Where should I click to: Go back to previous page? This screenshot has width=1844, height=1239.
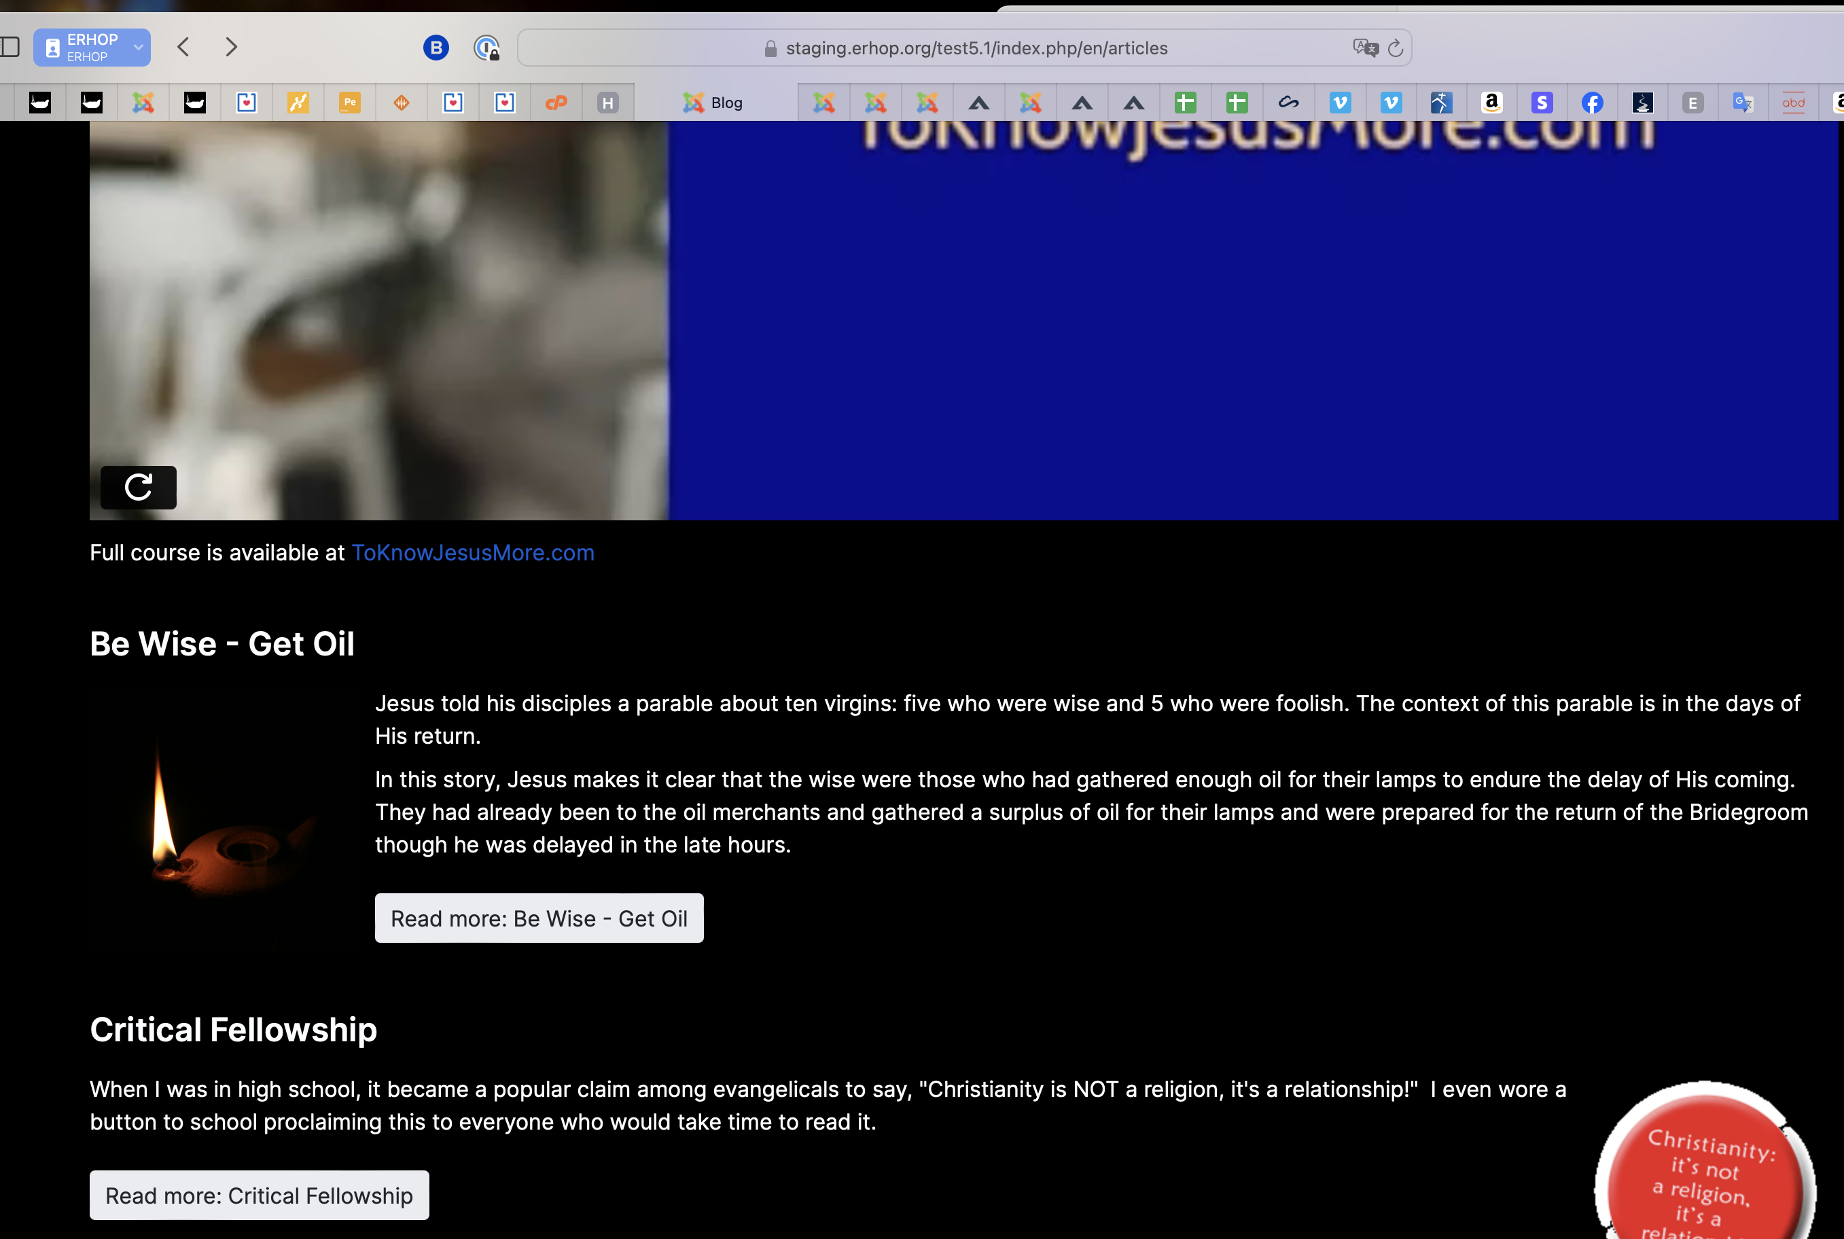[x=183, y=48]
